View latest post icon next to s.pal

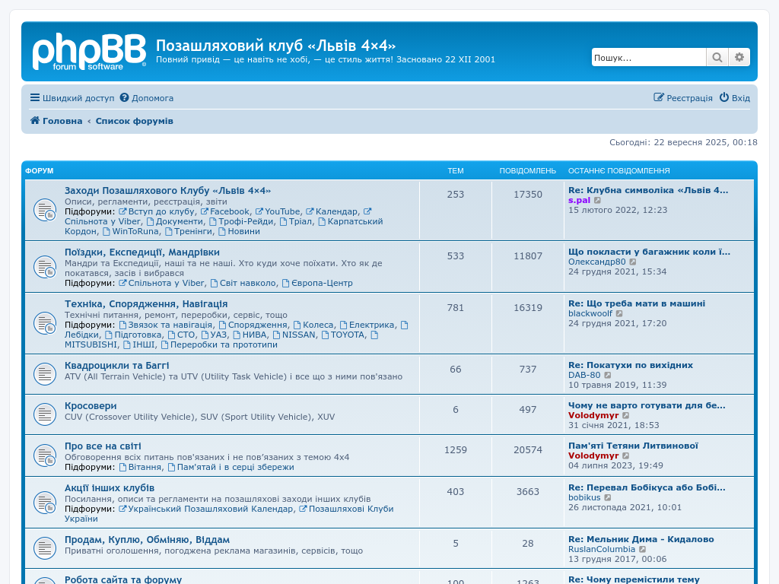click(598, 201)
